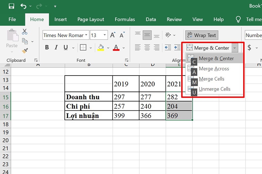The height and width of the screenshot is (174, 262).
Task: Select the cell containing Lợi nhuận
Action: [x=89, y=116]
